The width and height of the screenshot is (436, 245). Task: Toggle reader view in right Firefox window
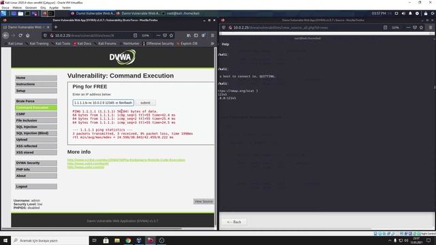point(385,27)
